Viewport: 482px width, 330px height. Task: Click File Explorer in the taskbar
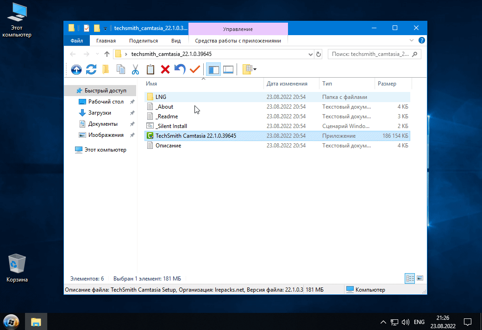coord(36,322)
